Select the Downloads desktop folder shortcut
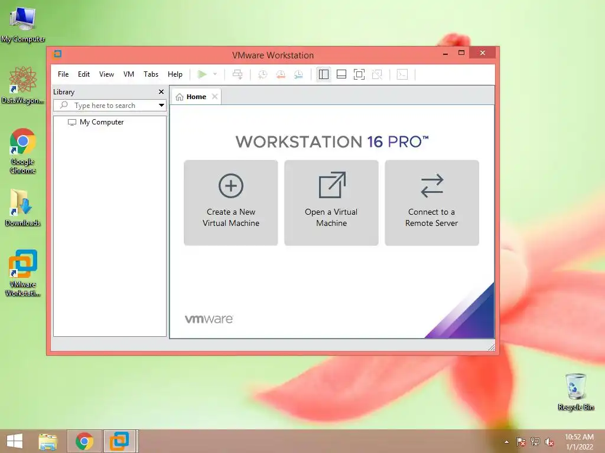 pyautogui.click(x=23, y=208)
